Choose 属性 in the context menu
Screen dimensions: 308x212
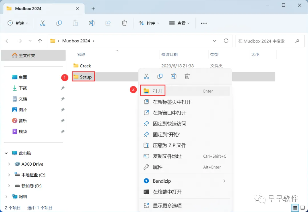[185, 167]
